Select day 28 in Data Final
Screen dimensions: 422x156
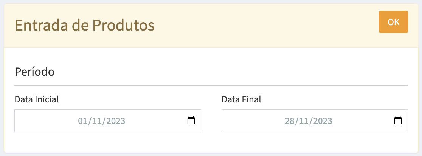[289, 121]
